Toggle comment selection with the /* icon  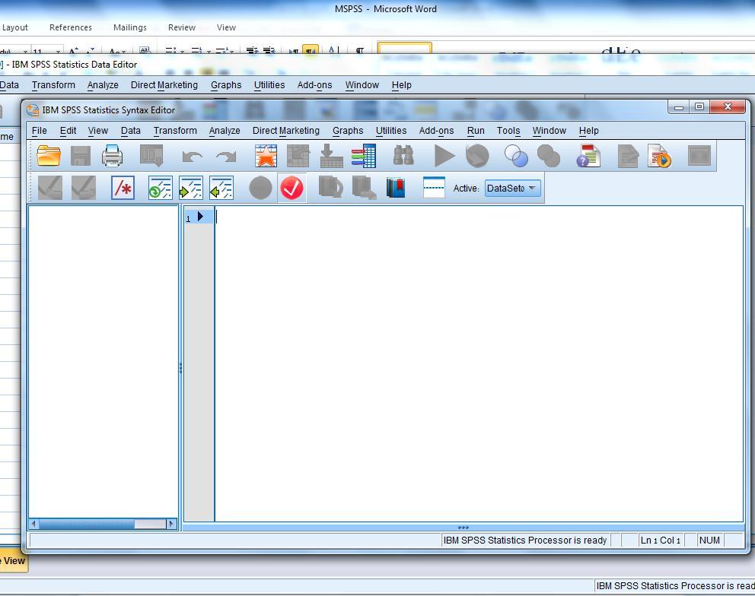click(x=123, y=188)
